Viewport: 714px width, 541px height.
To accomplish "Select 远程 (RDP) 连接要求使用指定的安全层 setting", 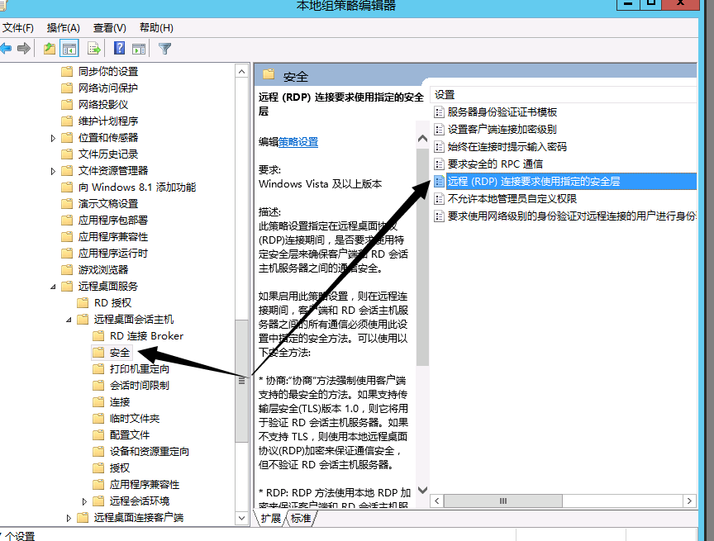I will pyautogui.click(x=565, y=182).
